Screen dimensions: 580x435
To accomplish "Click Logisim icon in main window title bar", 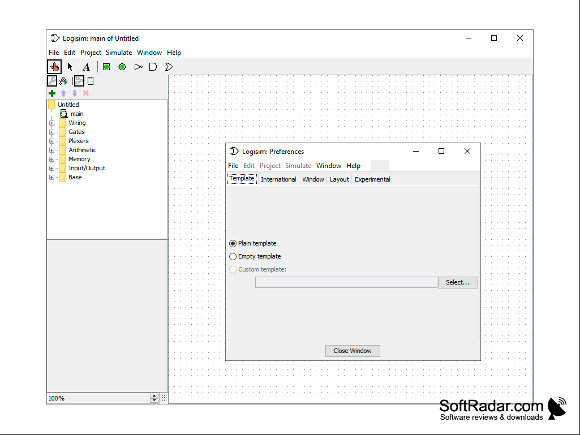I will [x=55, y=38].
